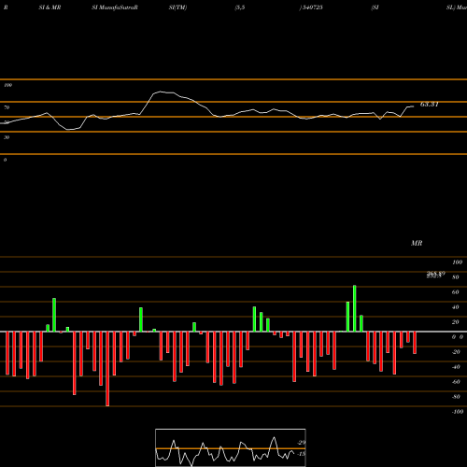Click the tallest green histogram bar
467x467 pixels.
click(355, 308)
